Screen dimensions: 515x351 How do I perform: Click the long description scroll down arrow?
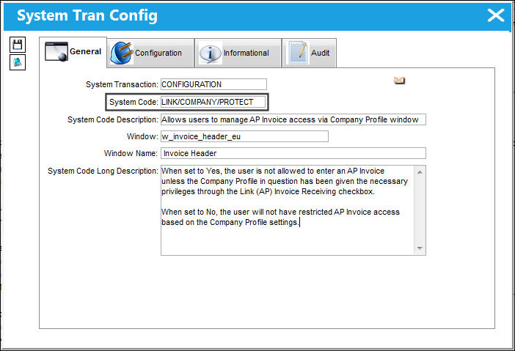click(x=420, y=248)
